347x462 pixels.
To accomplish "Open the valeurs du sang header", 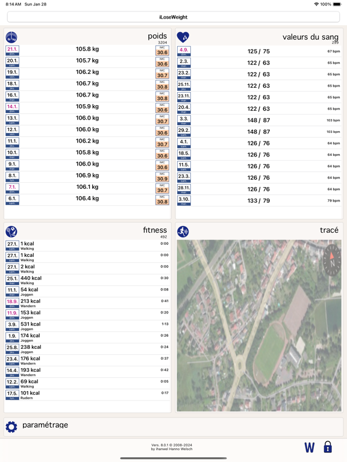I will pos(310,37).
